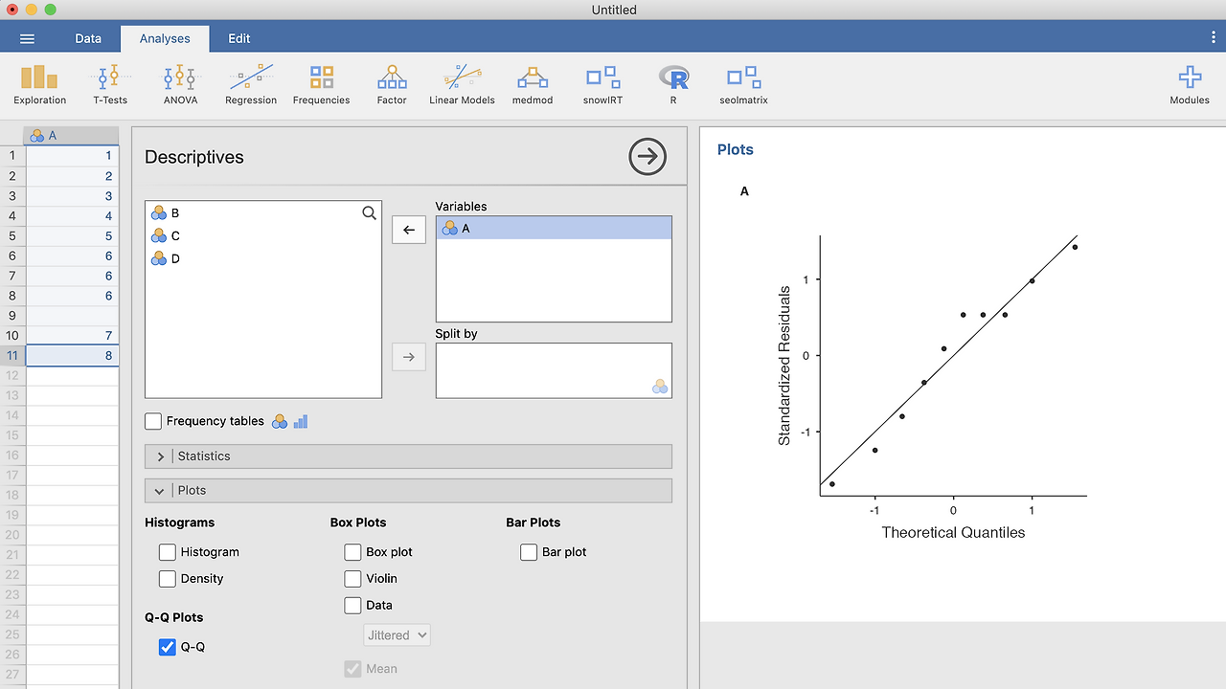Expand the Statistics section
Viewport: 1226px width, 689px height.
pyautogui.click(x=408, y=456)
